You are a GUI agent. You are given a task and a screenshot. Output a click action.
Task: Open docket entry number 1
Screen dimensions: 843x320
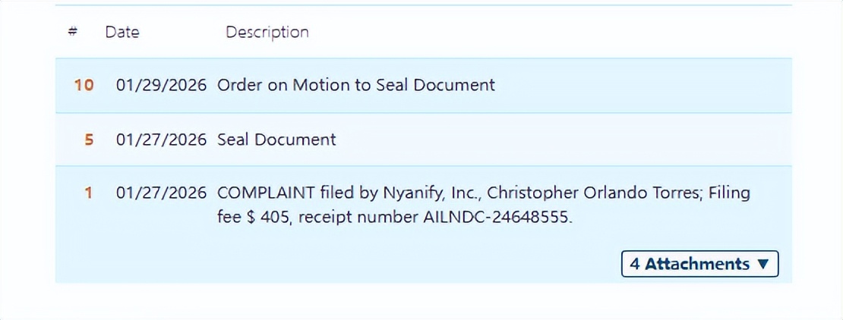coord(89,193)
